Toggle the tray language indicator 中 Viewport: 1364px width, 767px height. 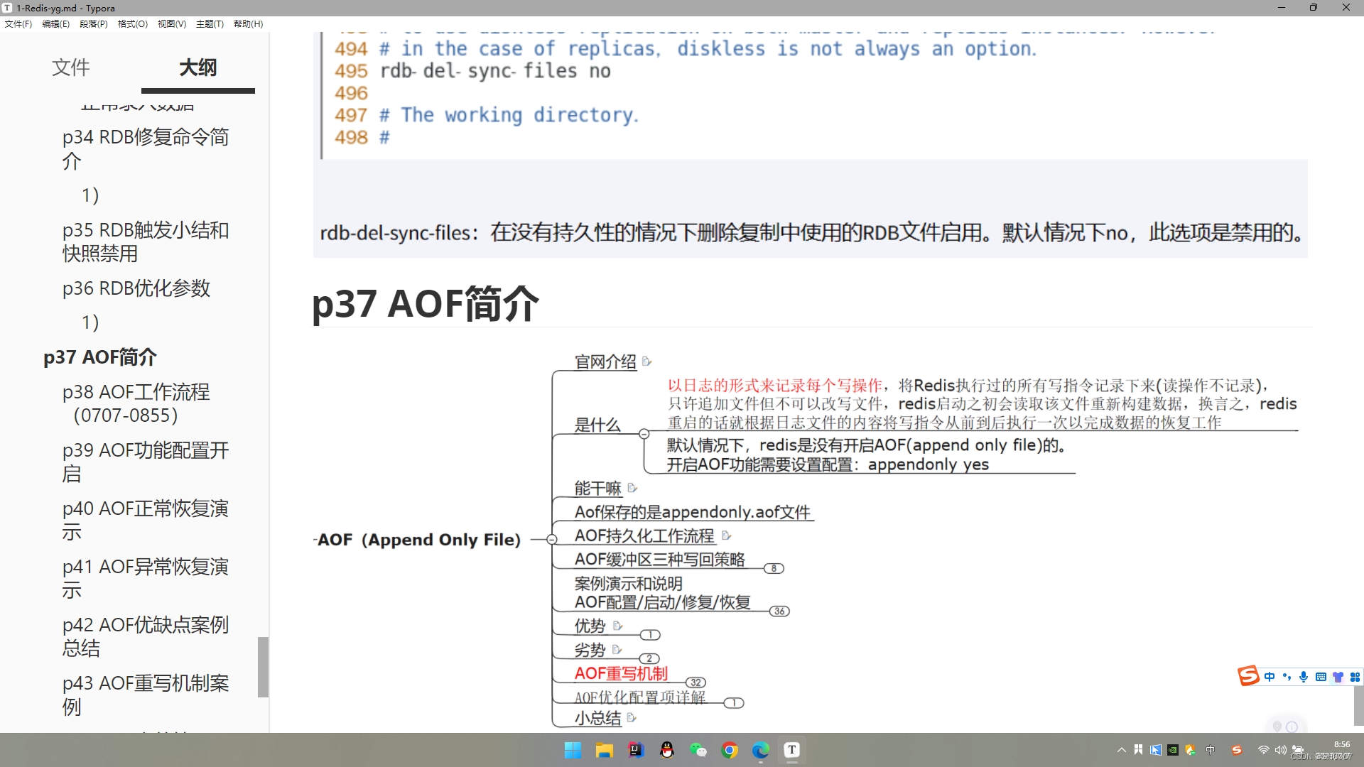[1211, 750]
